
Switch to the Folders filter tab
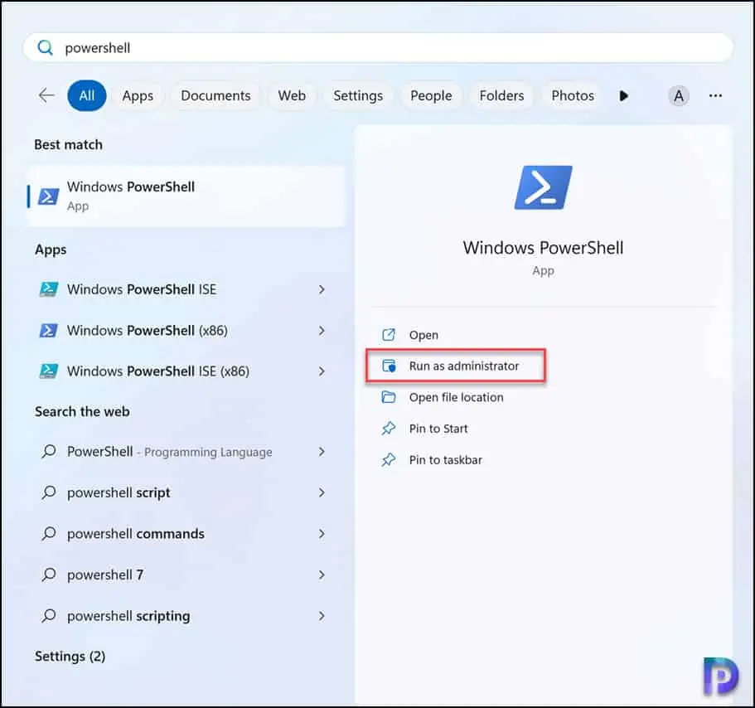(501, 96)
